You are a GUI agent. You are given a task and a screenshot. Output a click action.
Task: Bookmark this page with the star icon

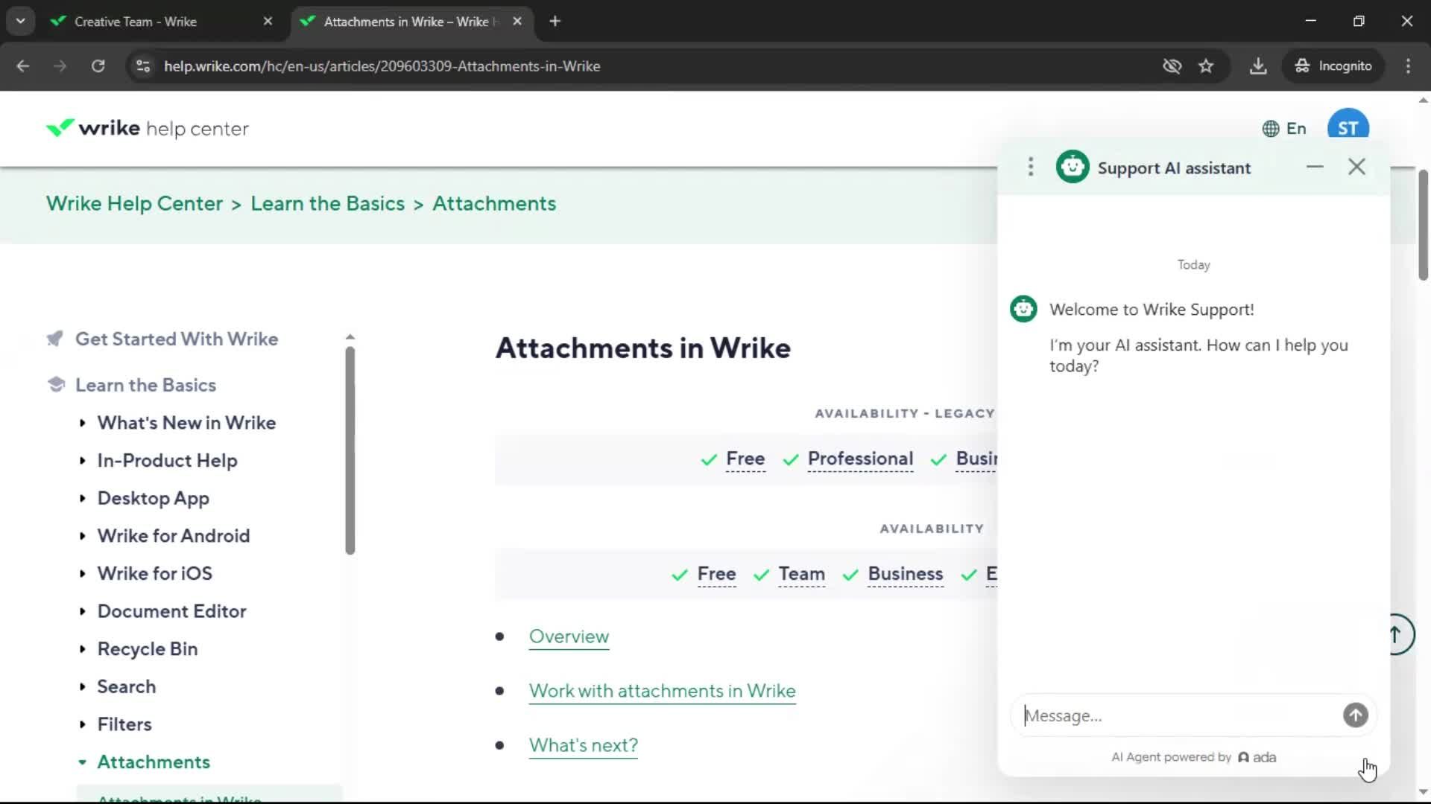1206,66
